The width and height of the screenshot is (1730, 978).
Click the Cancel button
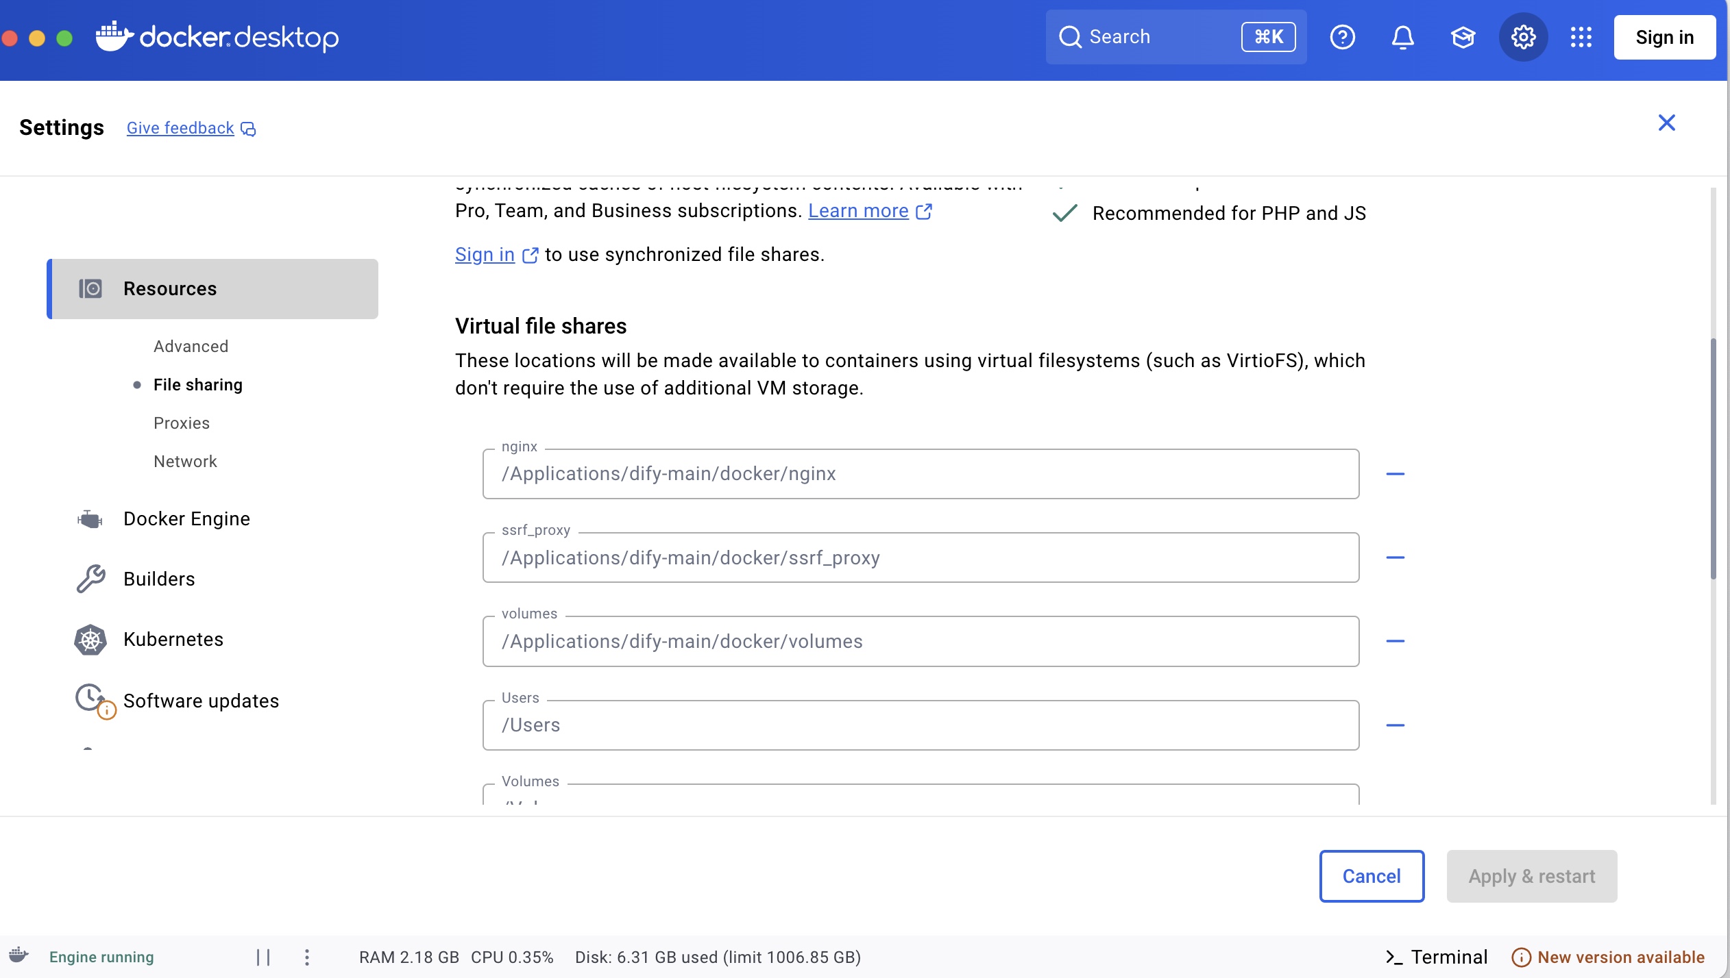1371,876
